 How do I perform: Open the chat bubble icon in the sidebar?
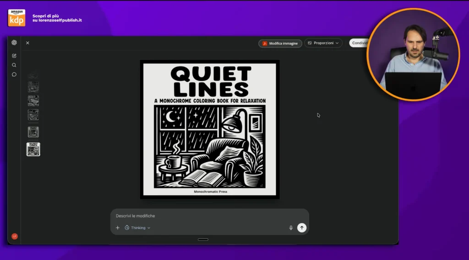click(x=14, y=74)
